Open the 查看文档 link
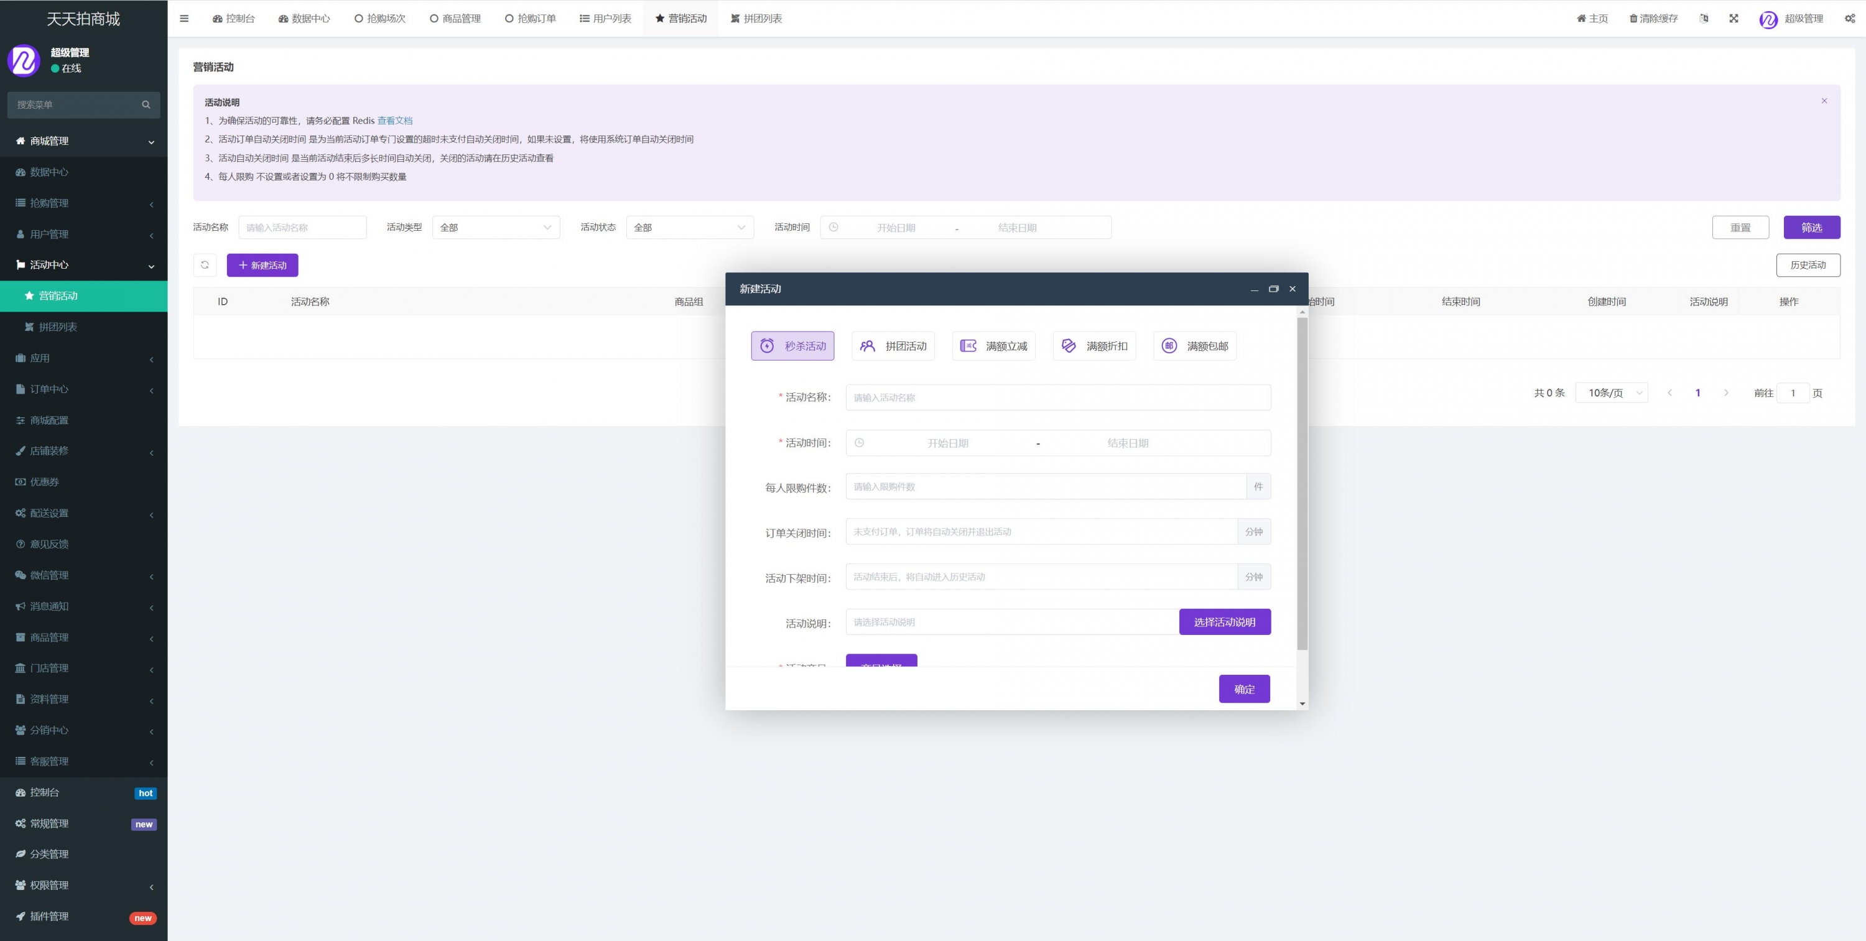This screenshot has width=1866, height=941. tap(395, 121)
